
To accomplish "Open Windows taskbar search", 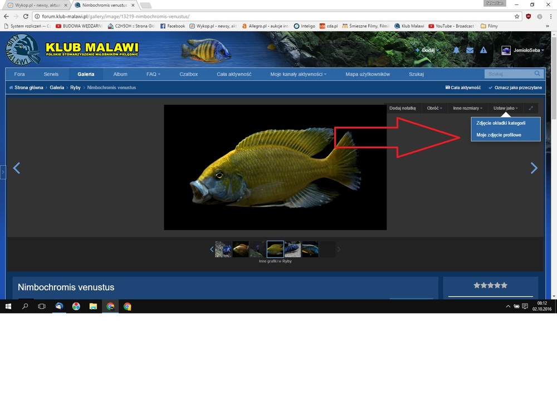I will click(x=25, y=306).
